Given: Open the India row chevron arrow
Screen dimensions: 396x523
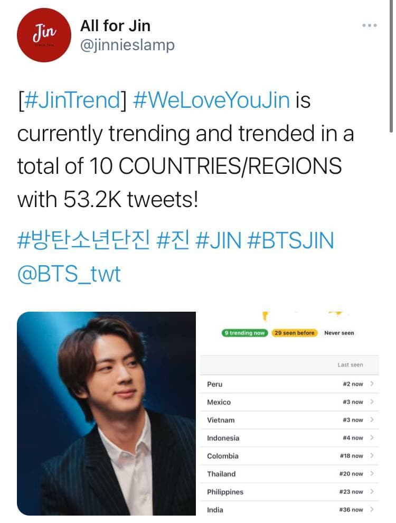Looking at the screenshot, I should (372, 510).
